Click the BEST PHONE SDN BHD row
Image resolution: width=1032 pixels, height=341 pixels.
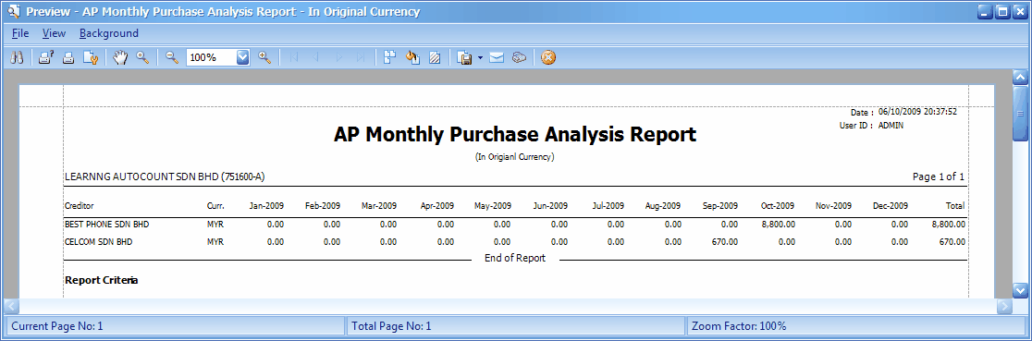(x=515, y=225)
